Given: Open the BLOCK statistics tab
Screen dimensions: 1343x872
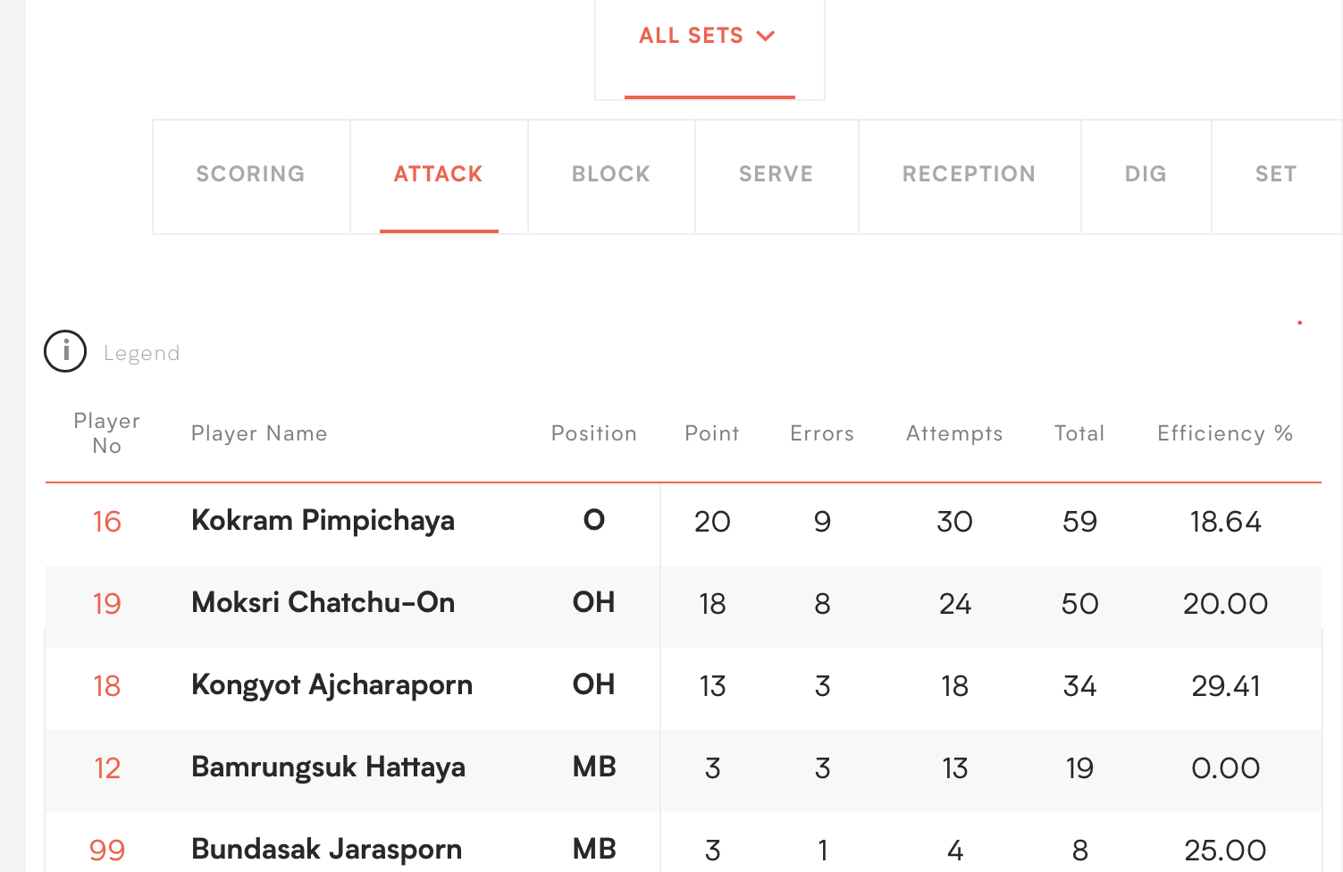Looking at the screenshot, I should (x=611, y=174).
